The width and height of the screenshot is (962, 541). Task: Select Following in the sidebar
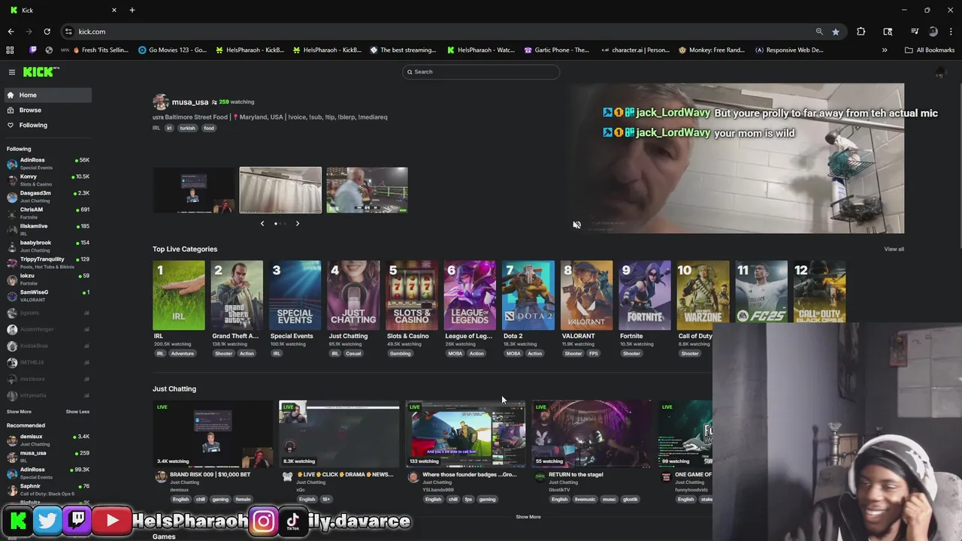pos(47,125)
